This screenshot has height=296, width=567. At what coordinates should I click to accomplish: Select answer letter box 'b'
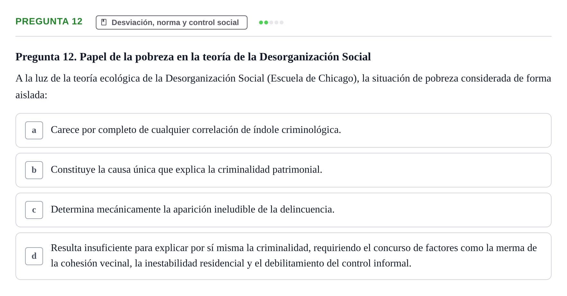pos(34,170)
